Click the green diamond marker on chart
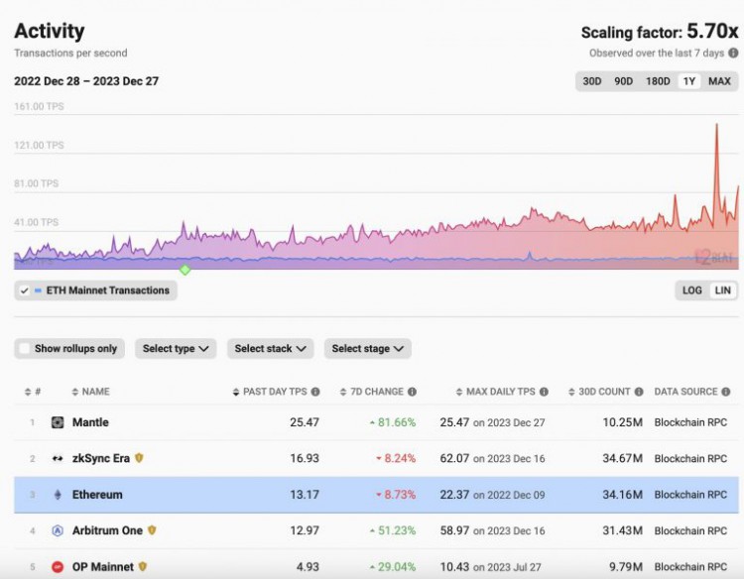The width and height of the screenshot is (744, 579). tap(186, 270)
